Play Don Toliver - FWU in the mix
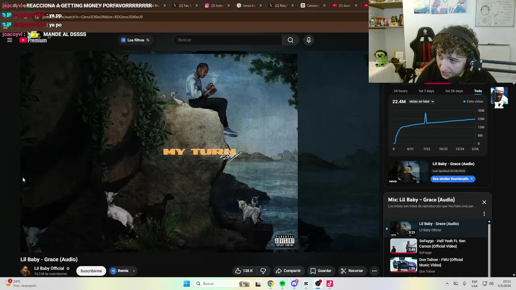516x290 pixels. pyautogui.click(x=436, y=265)
